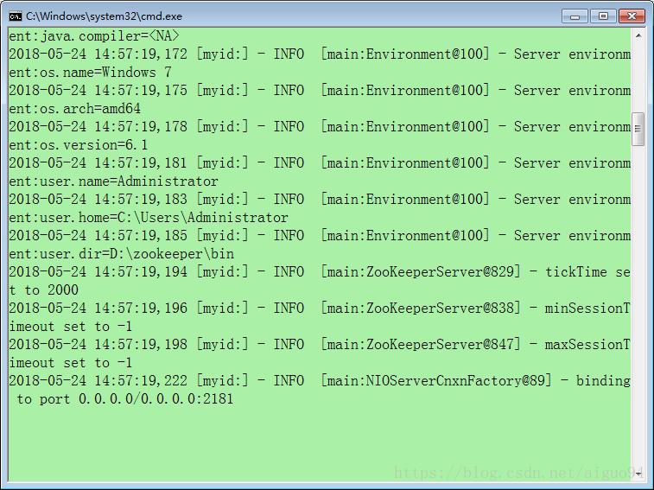Click the vertical scrollbar thumb

(x=638, y=129)
